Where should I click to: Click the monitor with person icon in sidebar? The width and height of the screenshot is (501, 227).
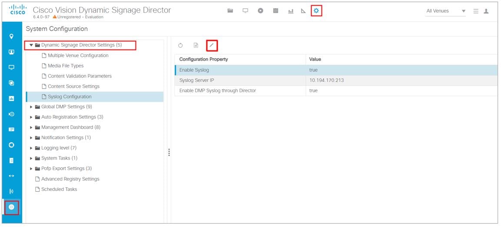[11, 52]
